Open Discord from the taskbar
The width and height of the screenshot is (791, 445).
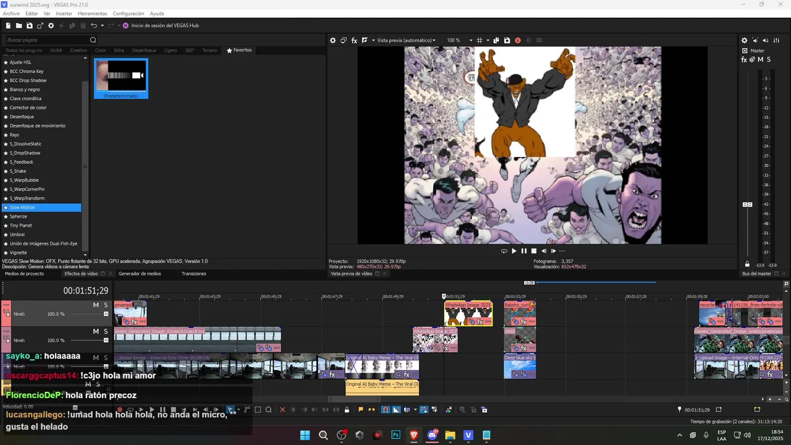tap(432, 435)
